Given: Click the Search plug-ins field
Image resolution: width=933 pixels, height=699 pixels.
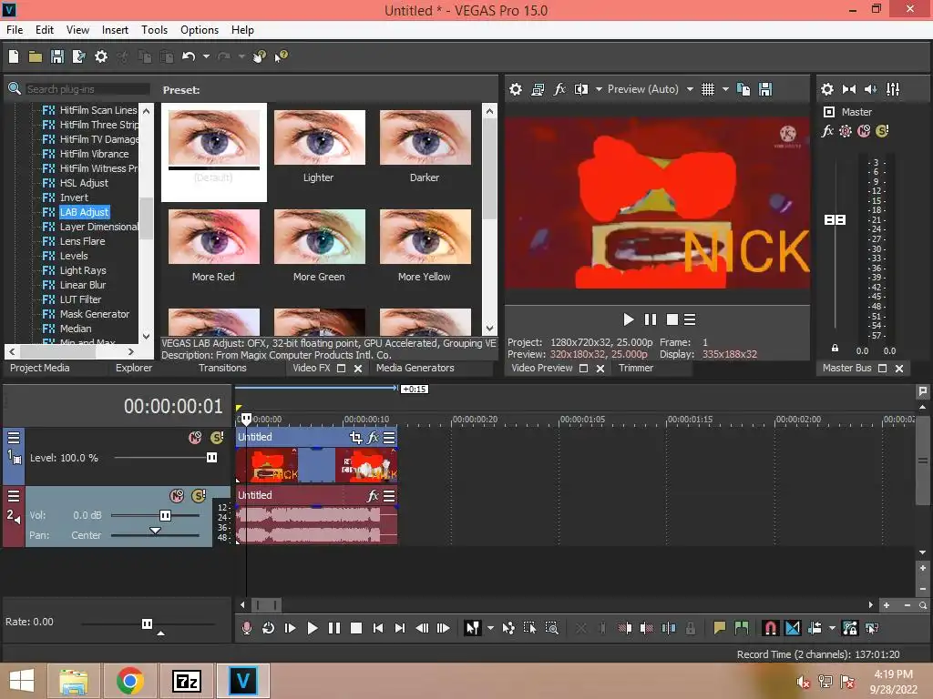Looking at the screenshot, I should (87, 89).
